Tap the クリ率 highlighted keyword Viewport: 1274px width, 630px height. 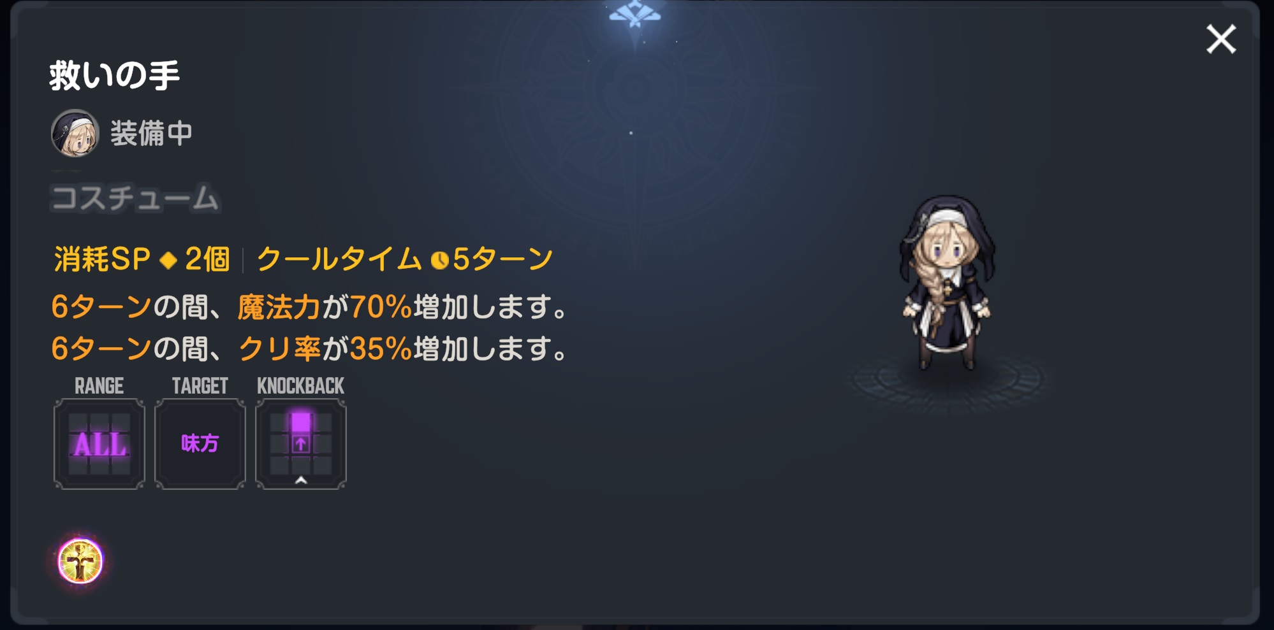click(279, 349)
